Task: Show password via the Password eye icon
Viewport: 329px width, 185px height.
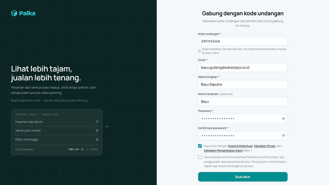Action: [x=283, y=118]
